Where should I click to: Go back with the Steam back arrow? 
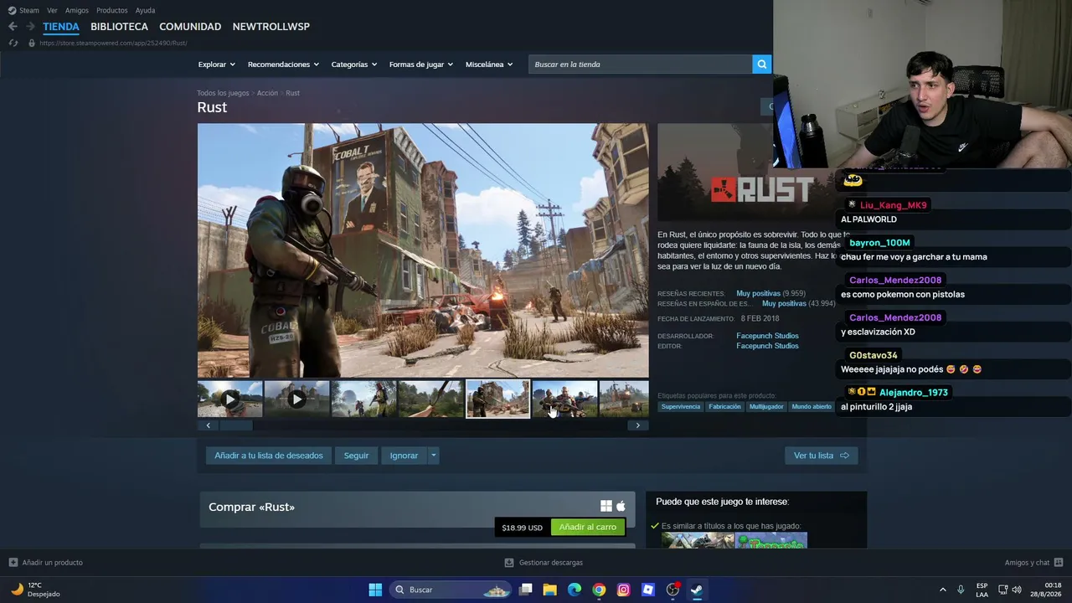tap(13, 27)
